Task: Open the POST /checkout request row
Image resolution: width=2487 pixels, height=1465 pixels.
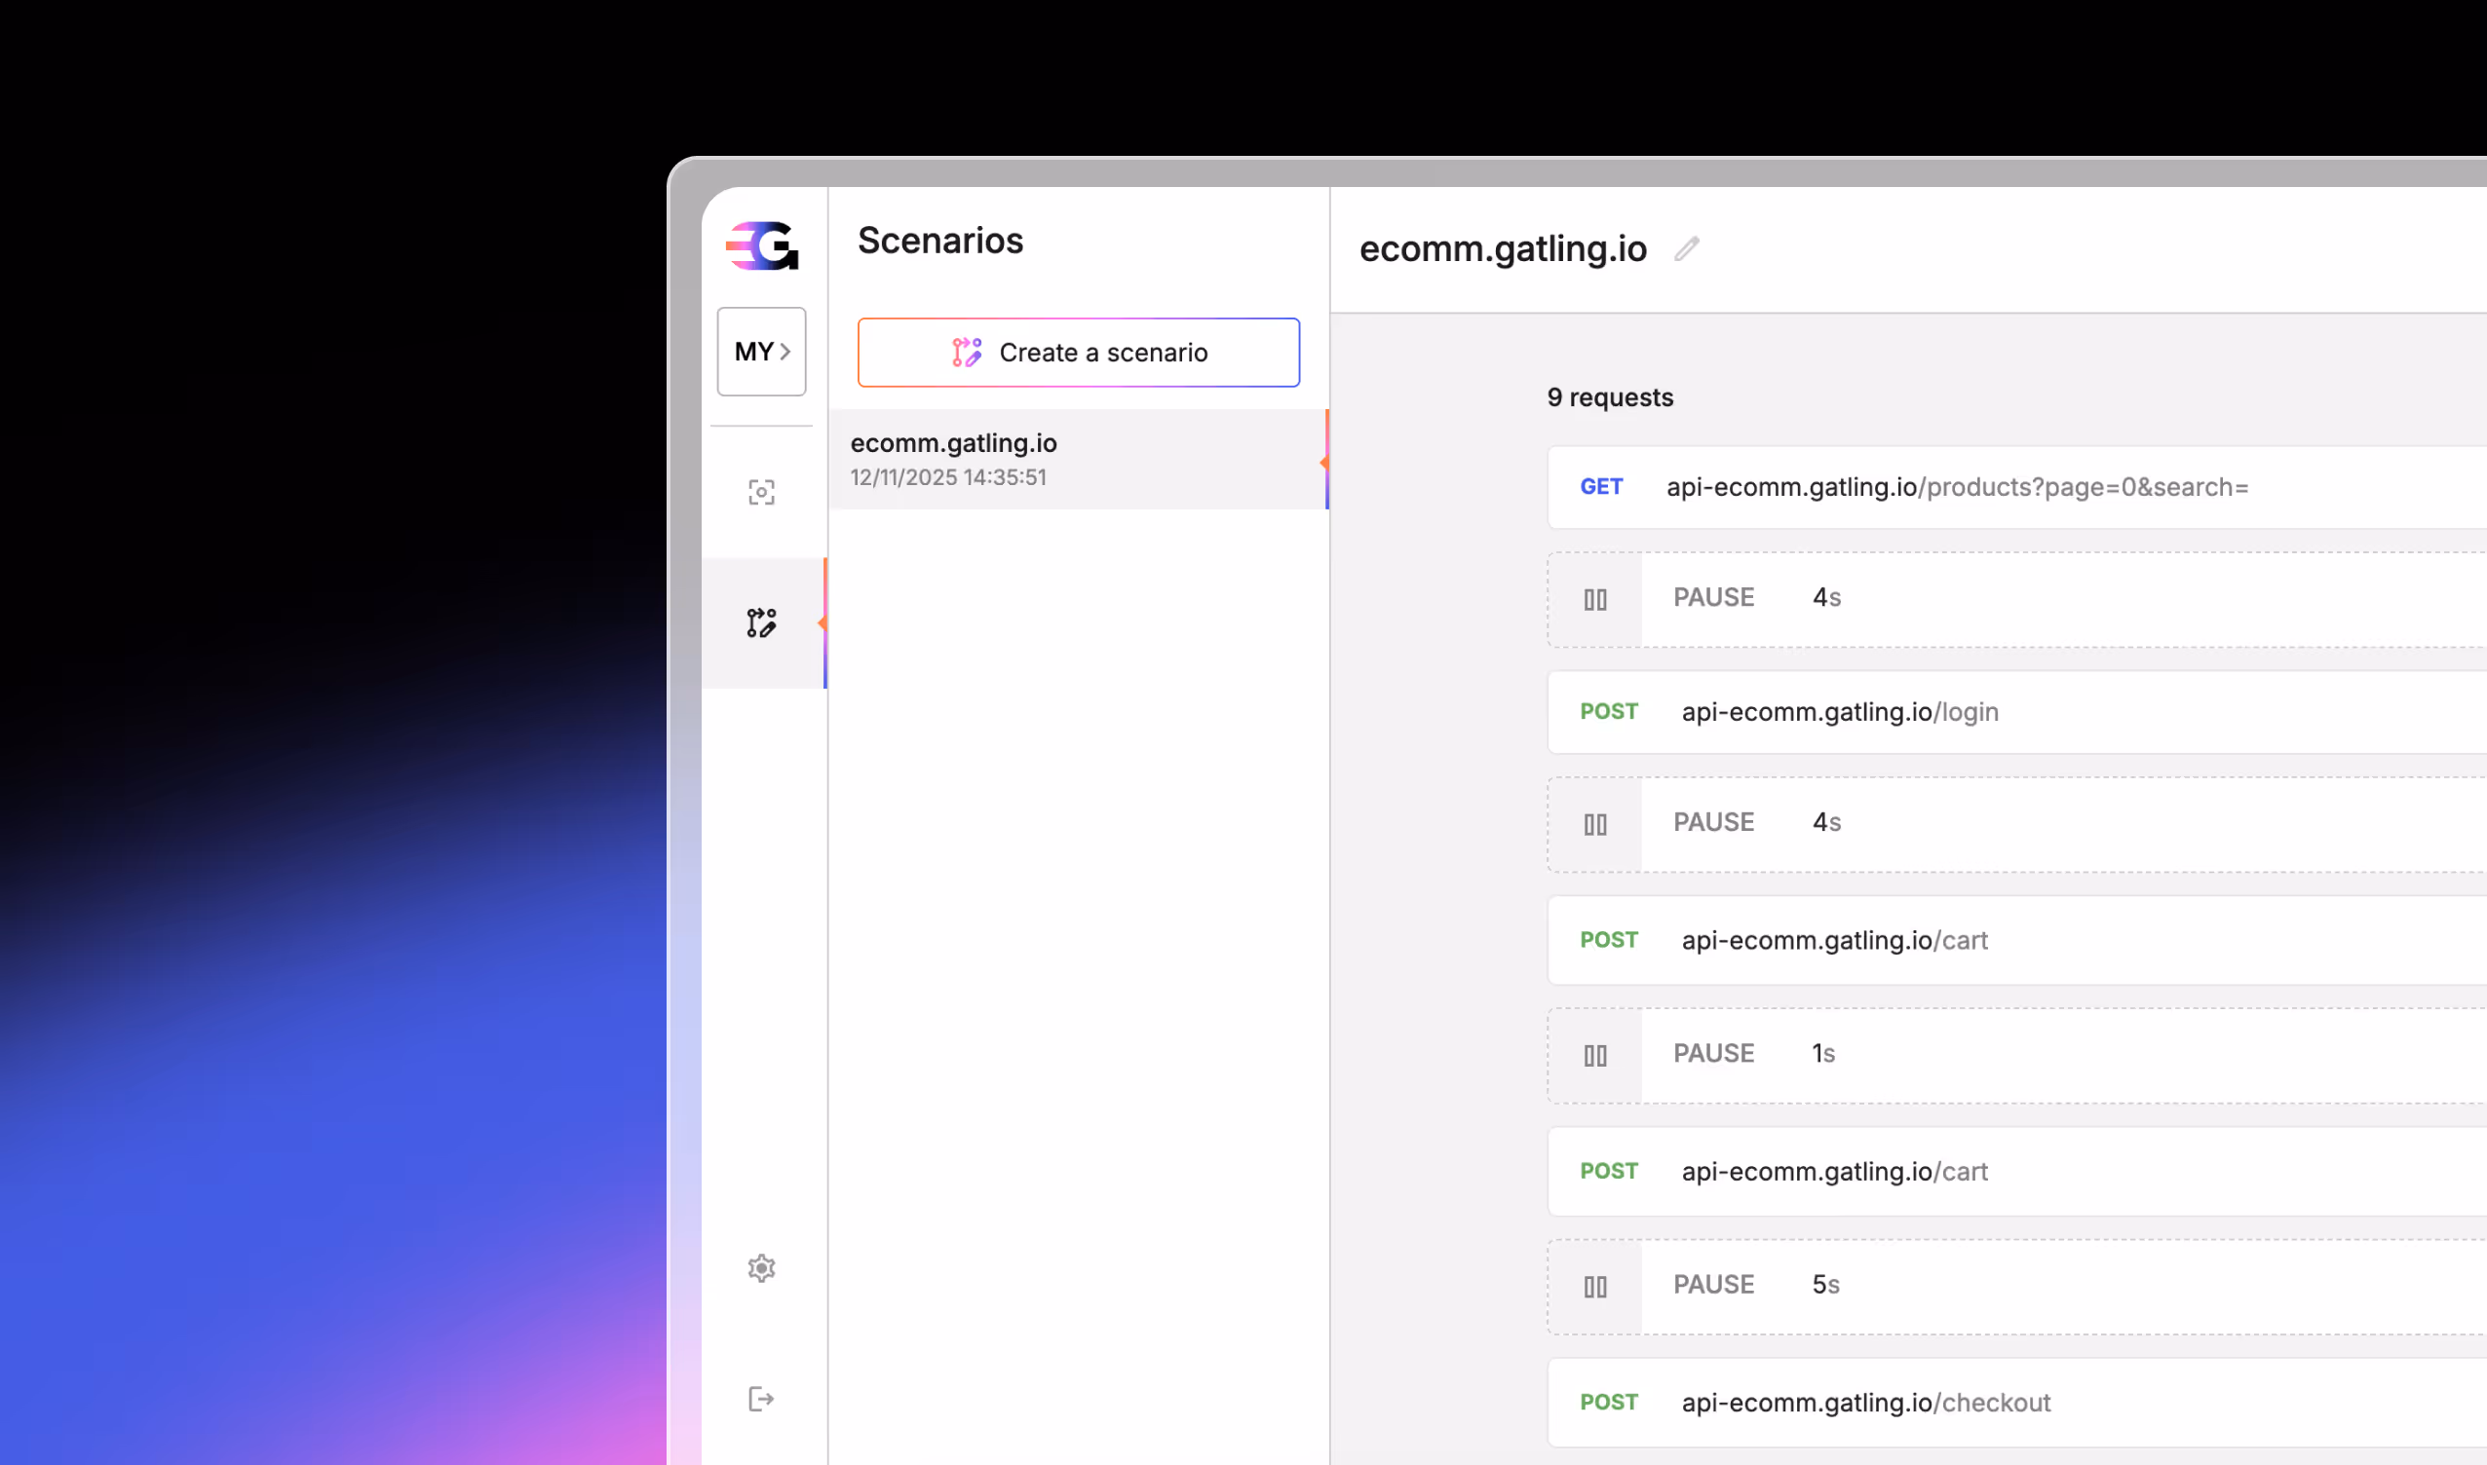Action: coord(1864,1402)
